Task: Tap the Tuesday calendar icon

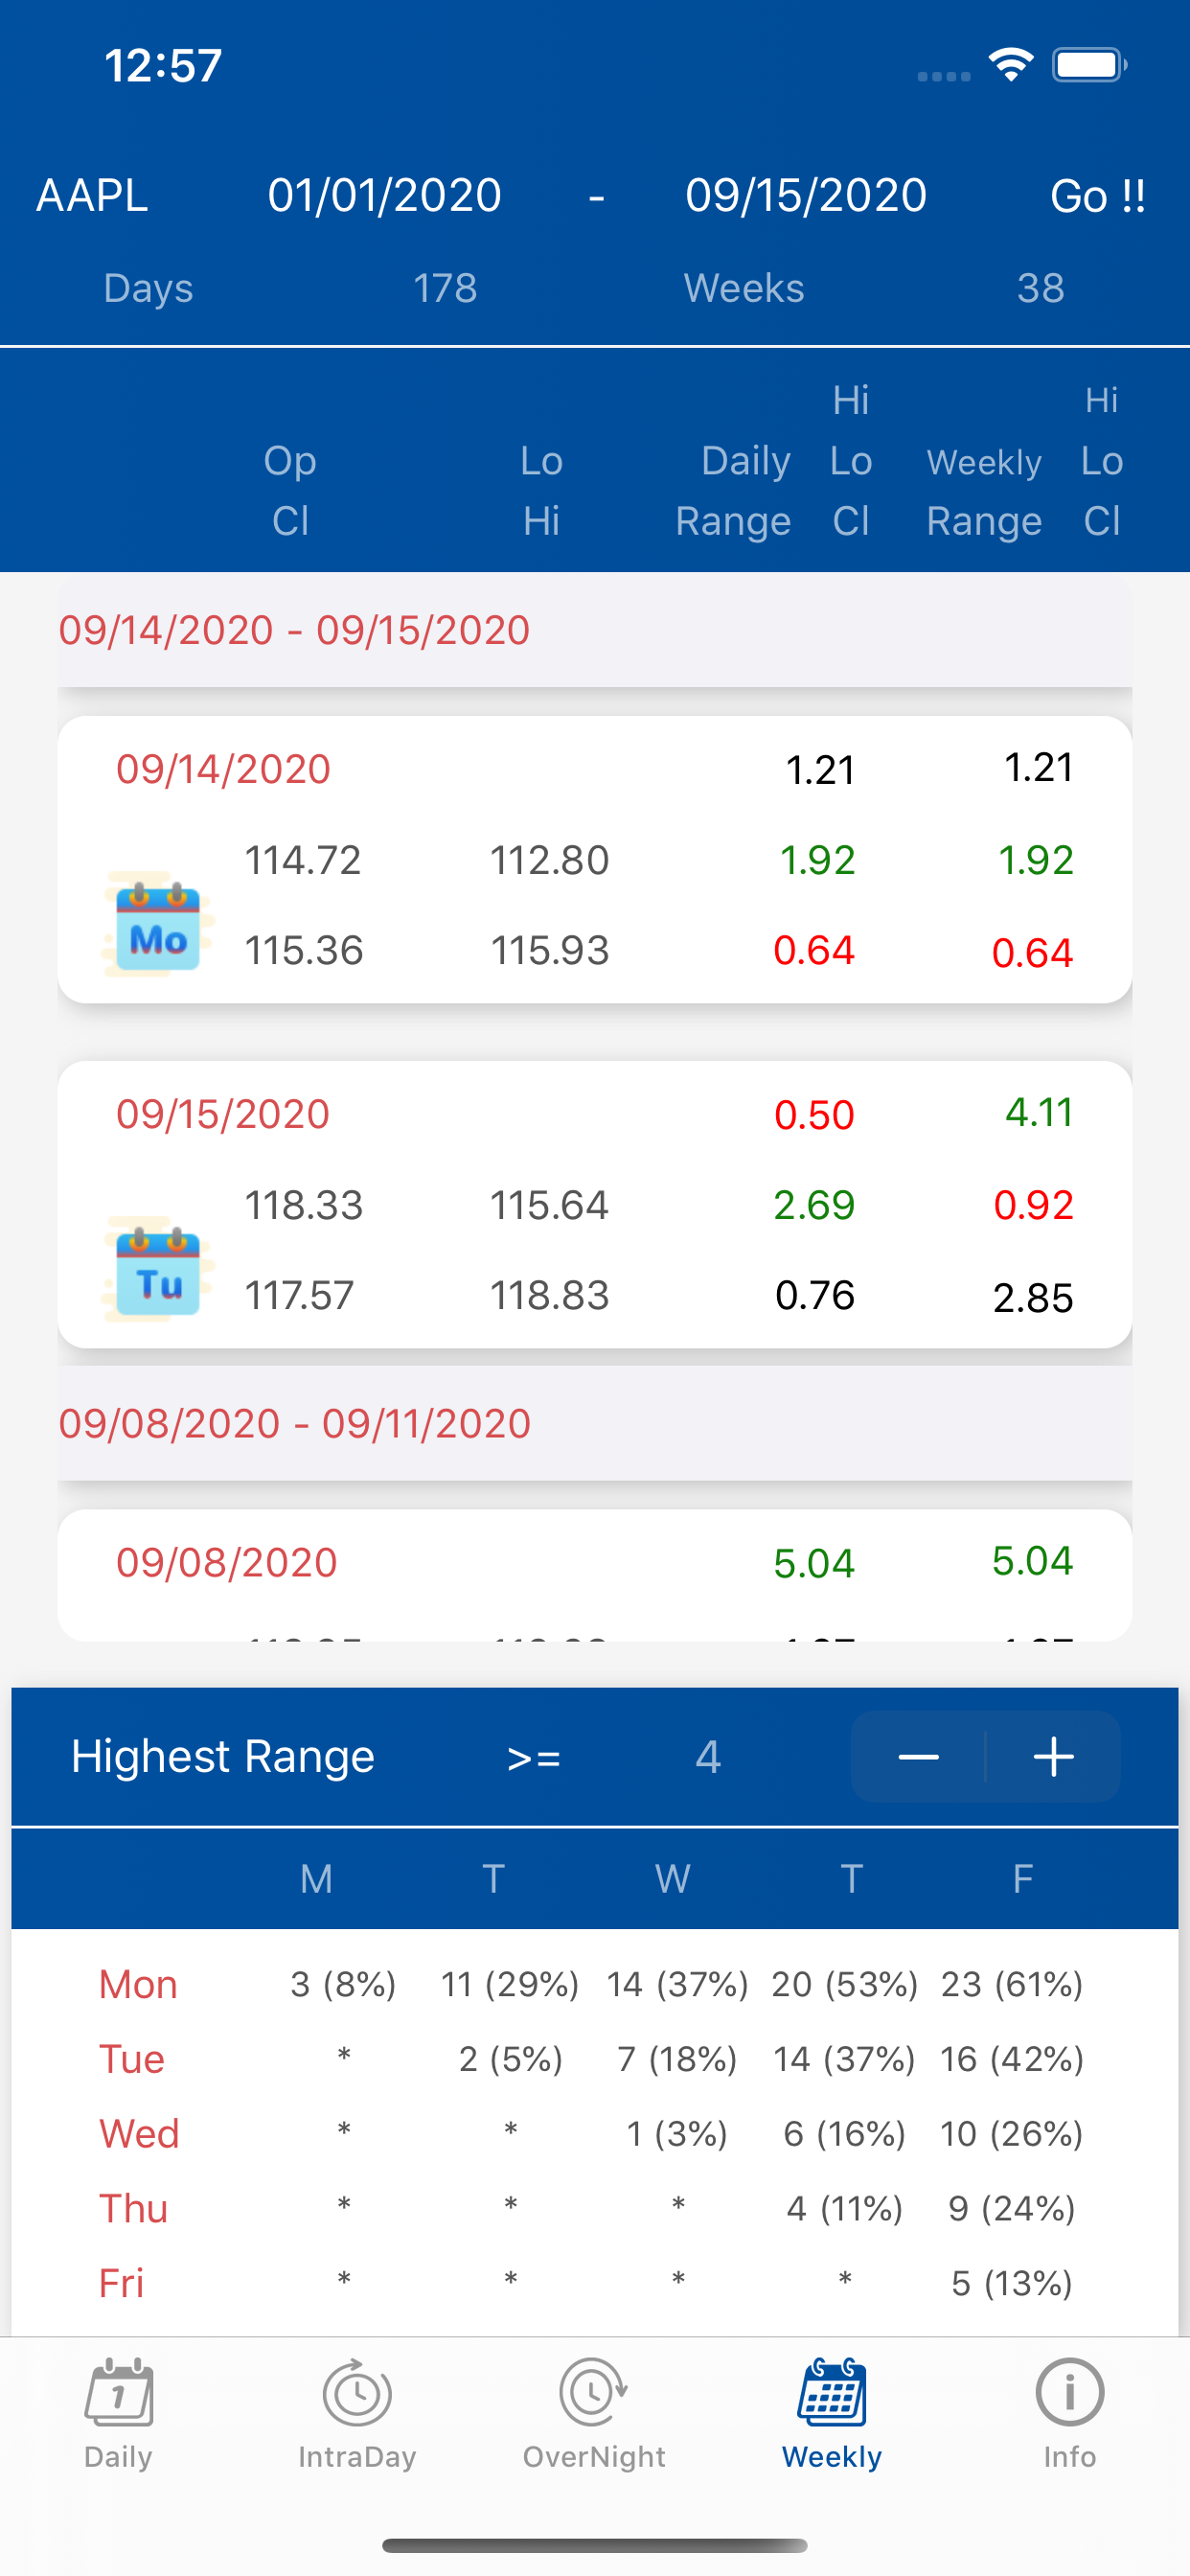Action: 158,1269
